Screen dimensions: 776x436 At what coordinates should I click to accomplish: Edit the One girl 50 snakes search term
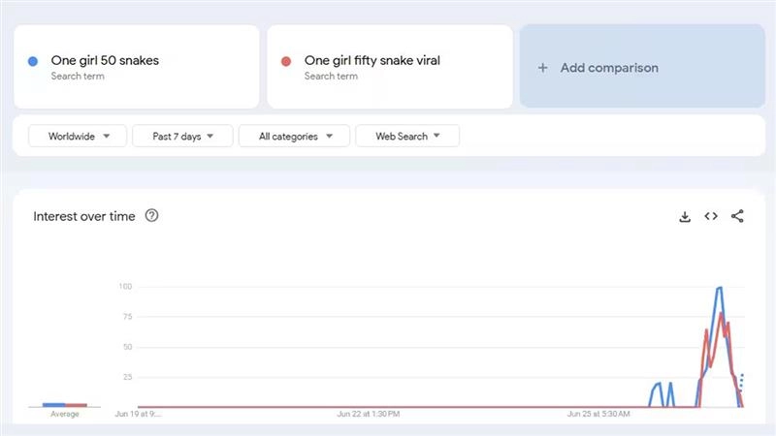pos(105,61)
